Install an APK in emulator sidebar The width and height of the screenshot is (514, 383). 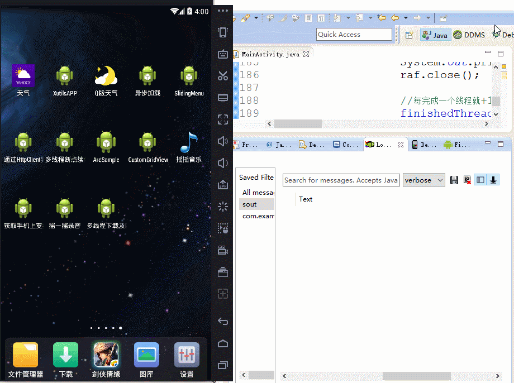click(x=223, y=184)
